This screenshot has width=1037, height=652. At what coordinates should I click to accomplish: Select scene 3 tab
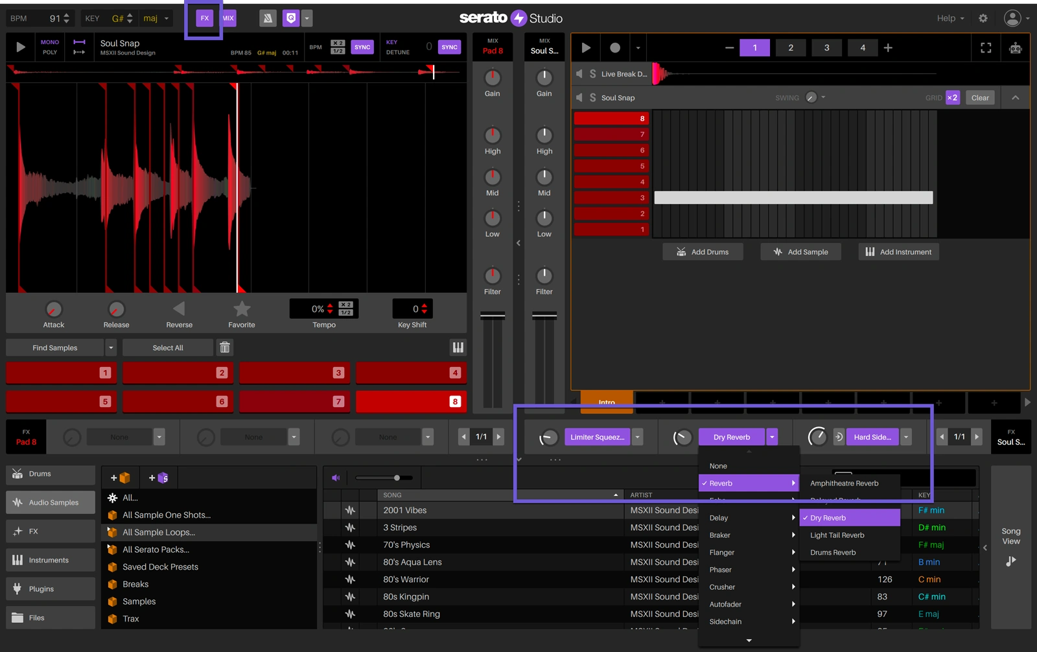tap(826, 47)
